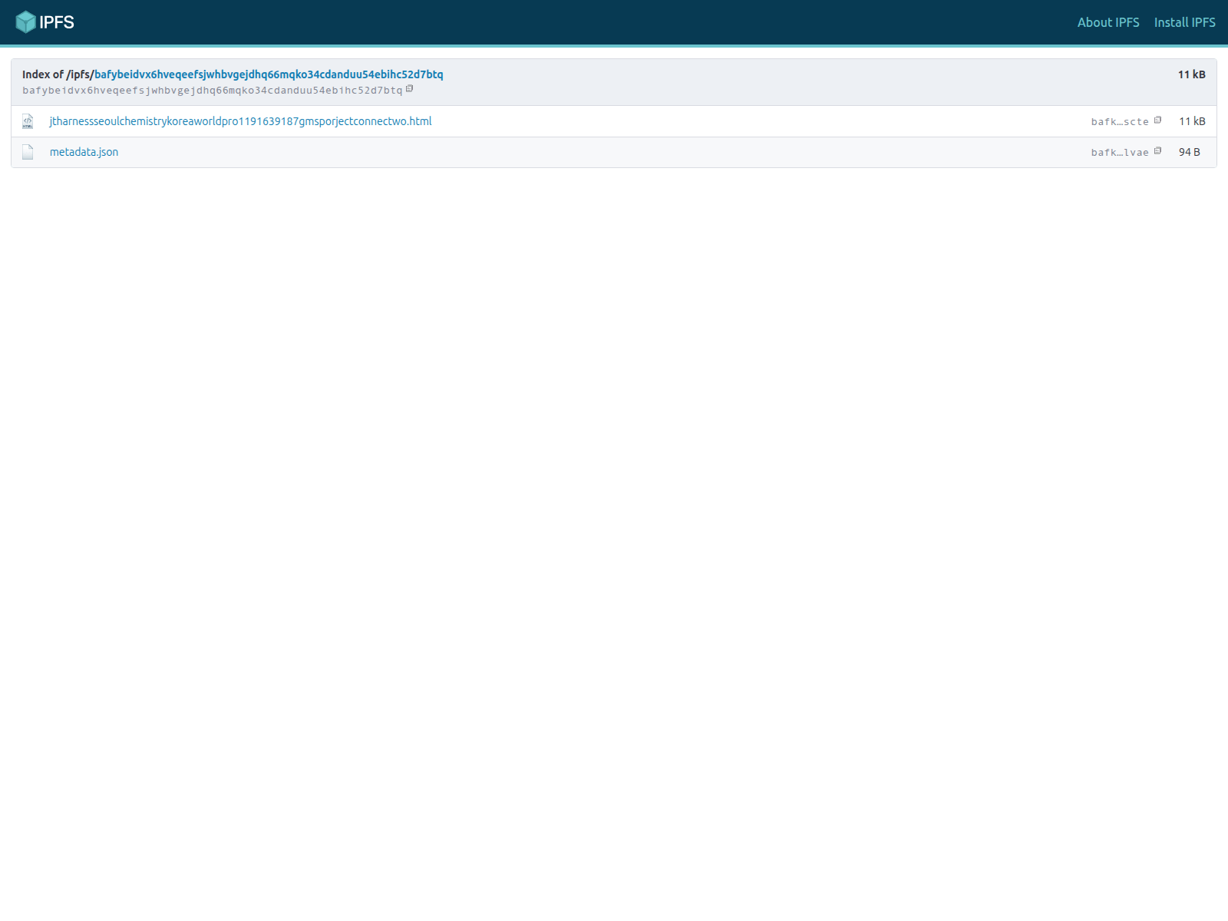Open the bafybeidvx6hveqeefsj directory CID link in the header
The width and height of the screenshot is (1228, 921).
tap(269, 74)
